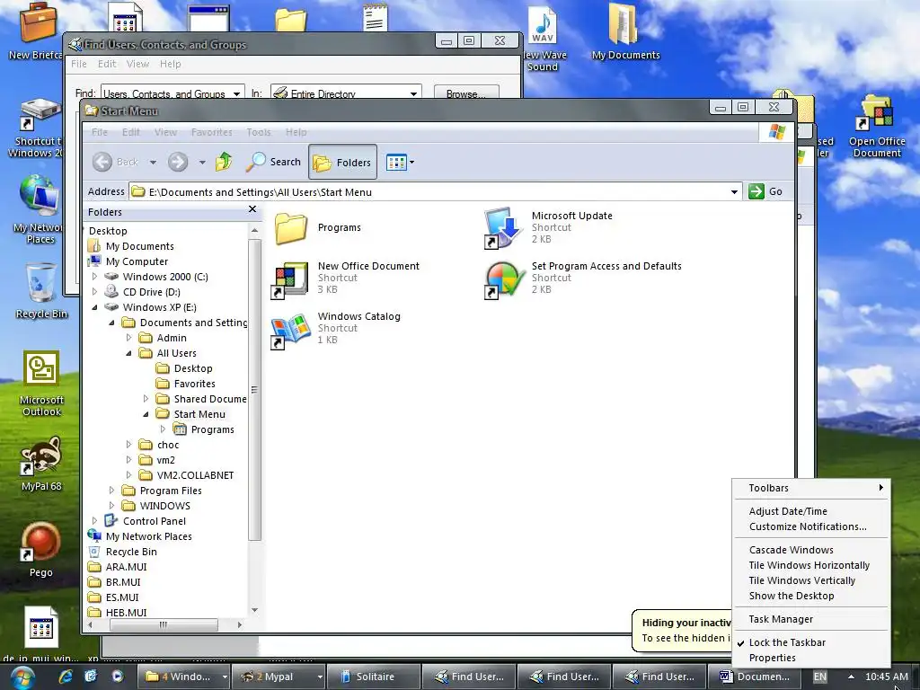Select the choc folder in tree
This screenshot has width=920, height=690.
click(x=167, y=445)
